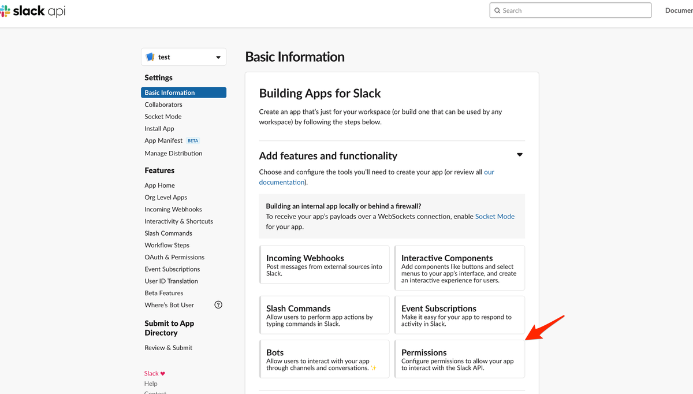693x394 pixels.
Task: Click the Settings sidebar heading
Action: click(159, 77)
